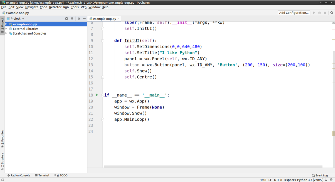This screenshot has width=335, height=182.
Task: Collapse the InitUI method fold marker
Action: point(103,41)
